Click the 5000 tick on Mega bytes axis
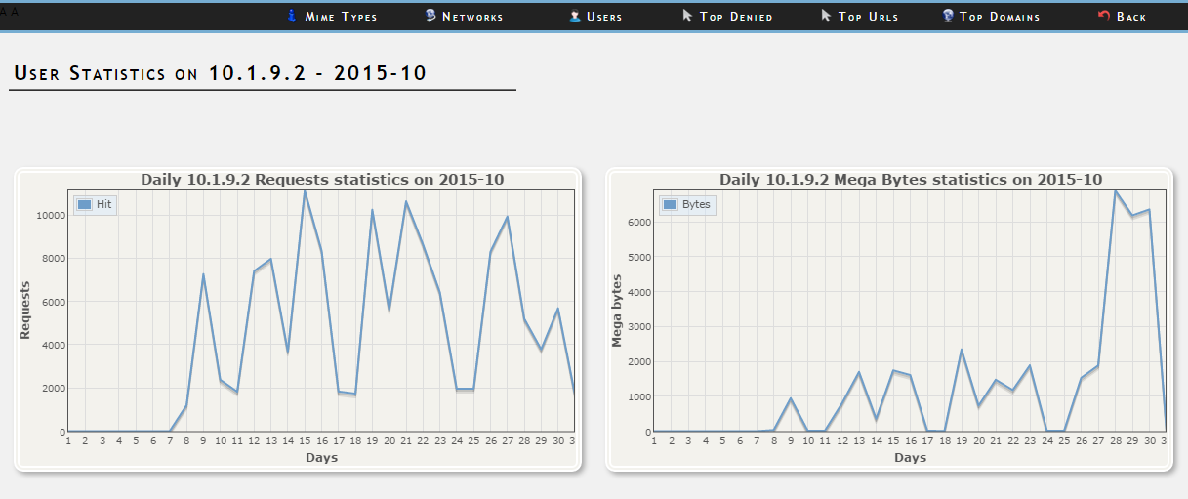Screen dimensions: 1188x499 click(x=641, y=257)
